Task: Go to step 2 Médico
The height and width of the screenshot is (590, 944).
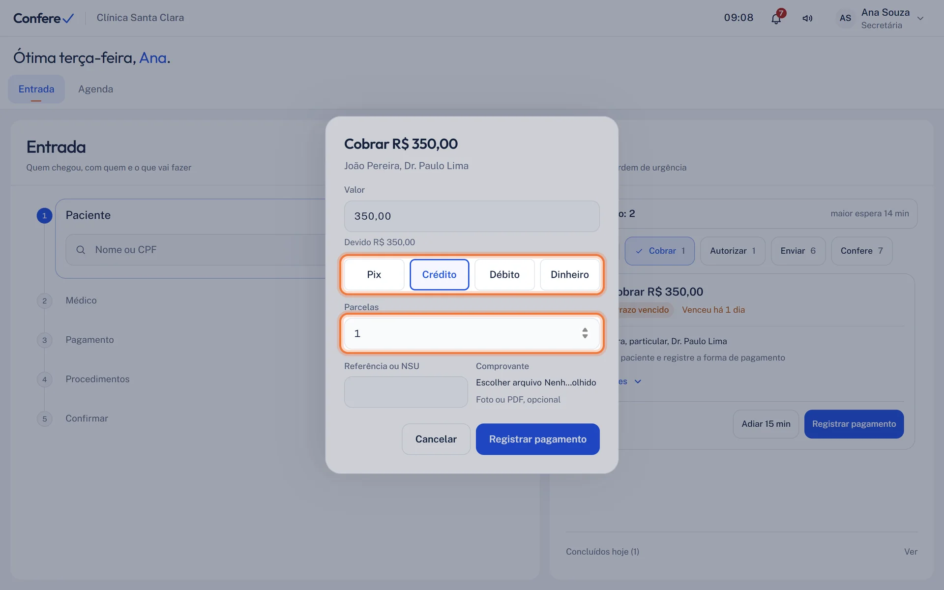Action: (81, 300)
